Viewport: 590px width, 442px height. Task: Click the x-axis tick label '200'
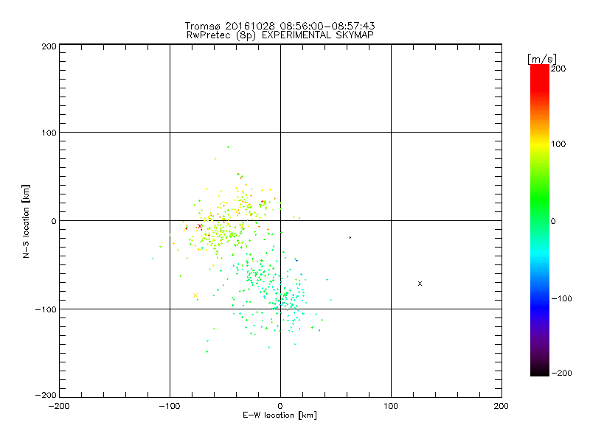tap(502, 406)
